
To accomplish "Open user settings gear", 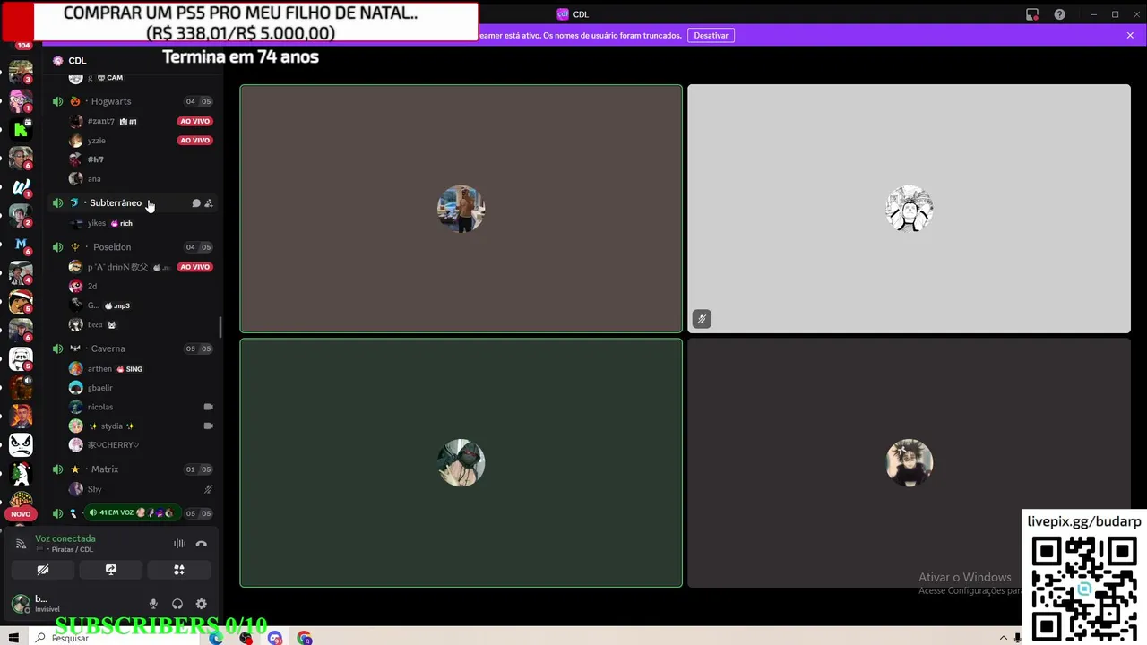I will click(202, 605).
